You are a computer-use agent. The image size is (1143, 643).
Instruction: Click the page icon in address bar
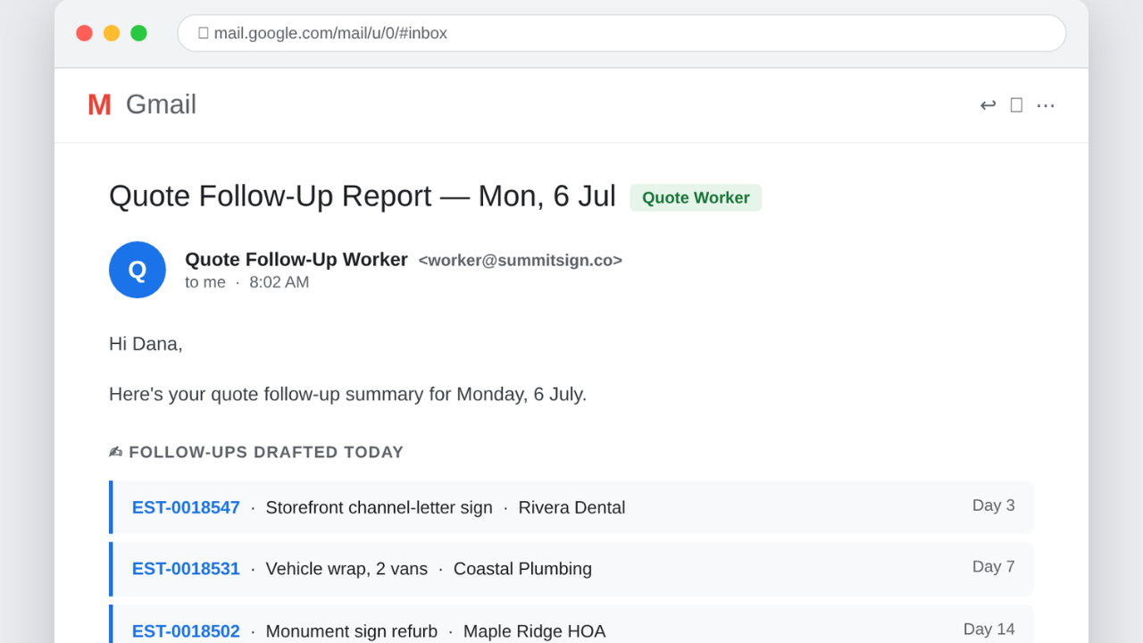[204, 33]
